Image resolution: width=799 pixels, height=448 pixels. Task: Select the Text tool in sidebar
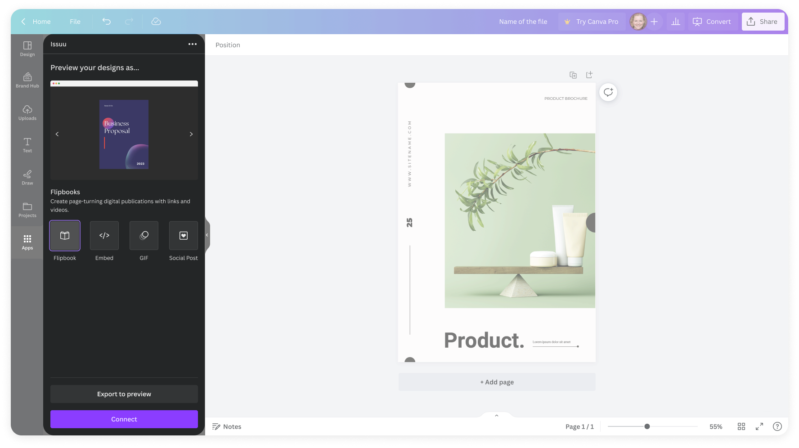(x=27, y=145)
